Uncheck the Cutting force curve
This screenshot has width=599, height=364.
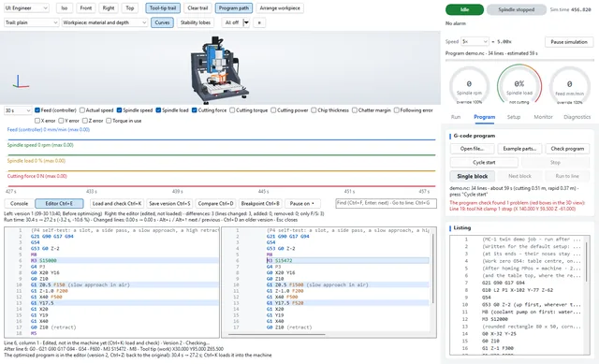click(195, 110)
